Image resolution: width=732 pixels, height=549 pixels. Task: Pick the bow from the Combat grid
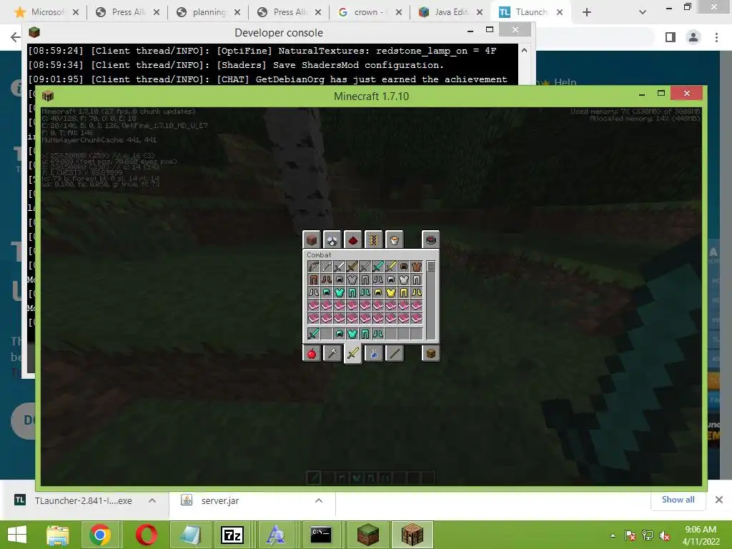[314, 267]
